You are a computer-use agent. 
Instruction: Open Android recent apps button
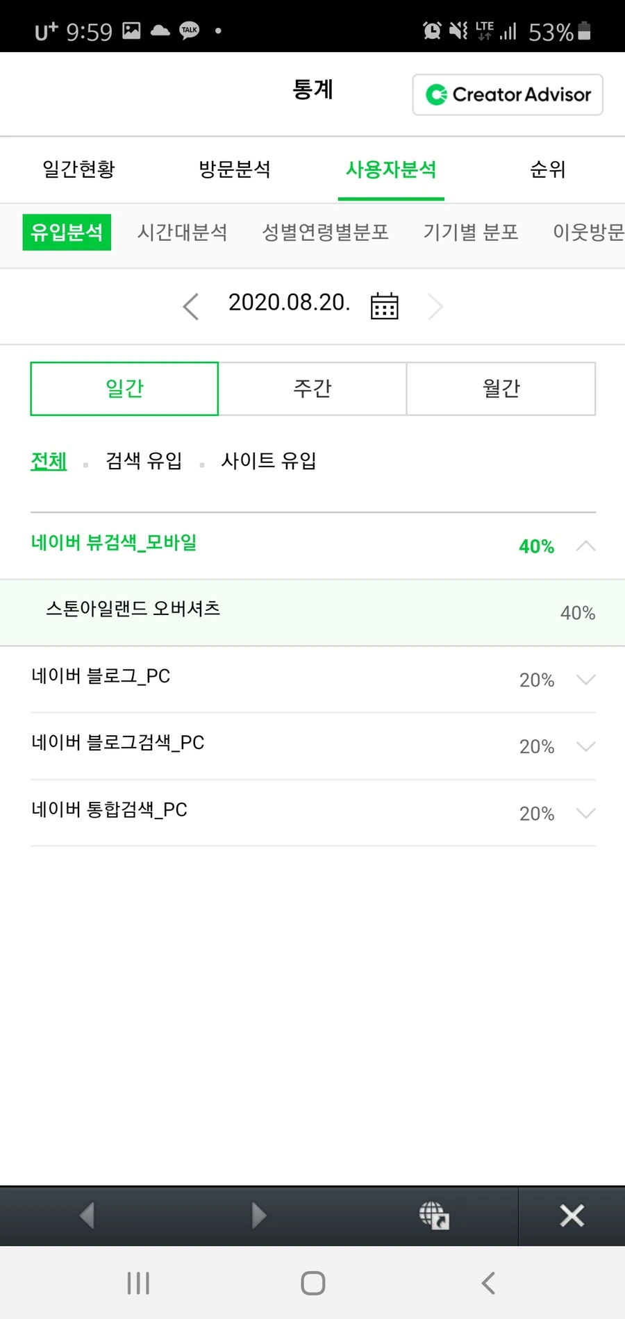tap(138, 1283)
